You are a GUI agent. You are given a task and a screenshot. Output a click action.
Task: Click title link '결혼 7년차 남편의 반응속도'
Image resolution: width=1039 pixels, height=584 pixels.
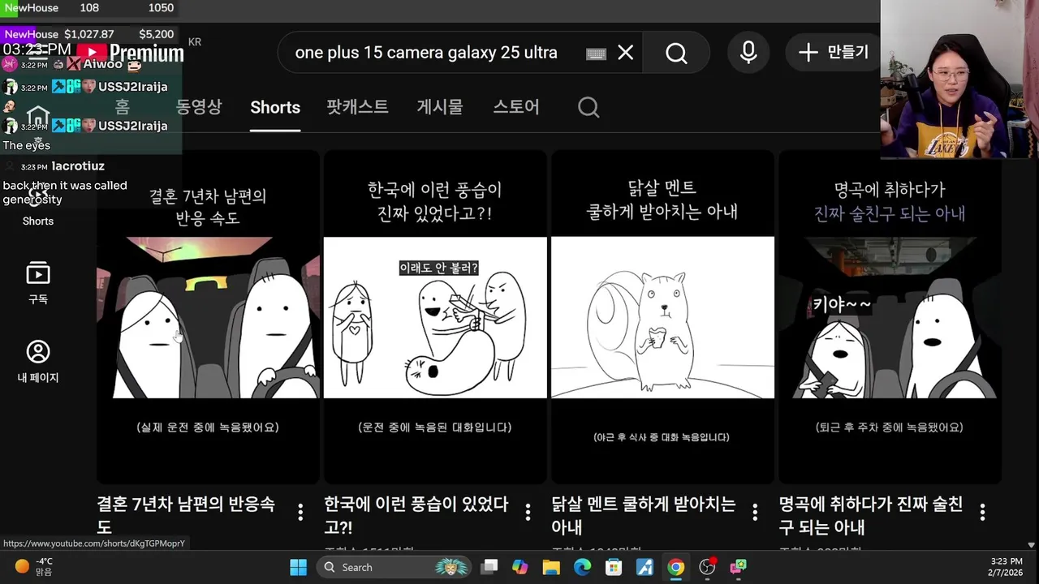coord(186,515)
